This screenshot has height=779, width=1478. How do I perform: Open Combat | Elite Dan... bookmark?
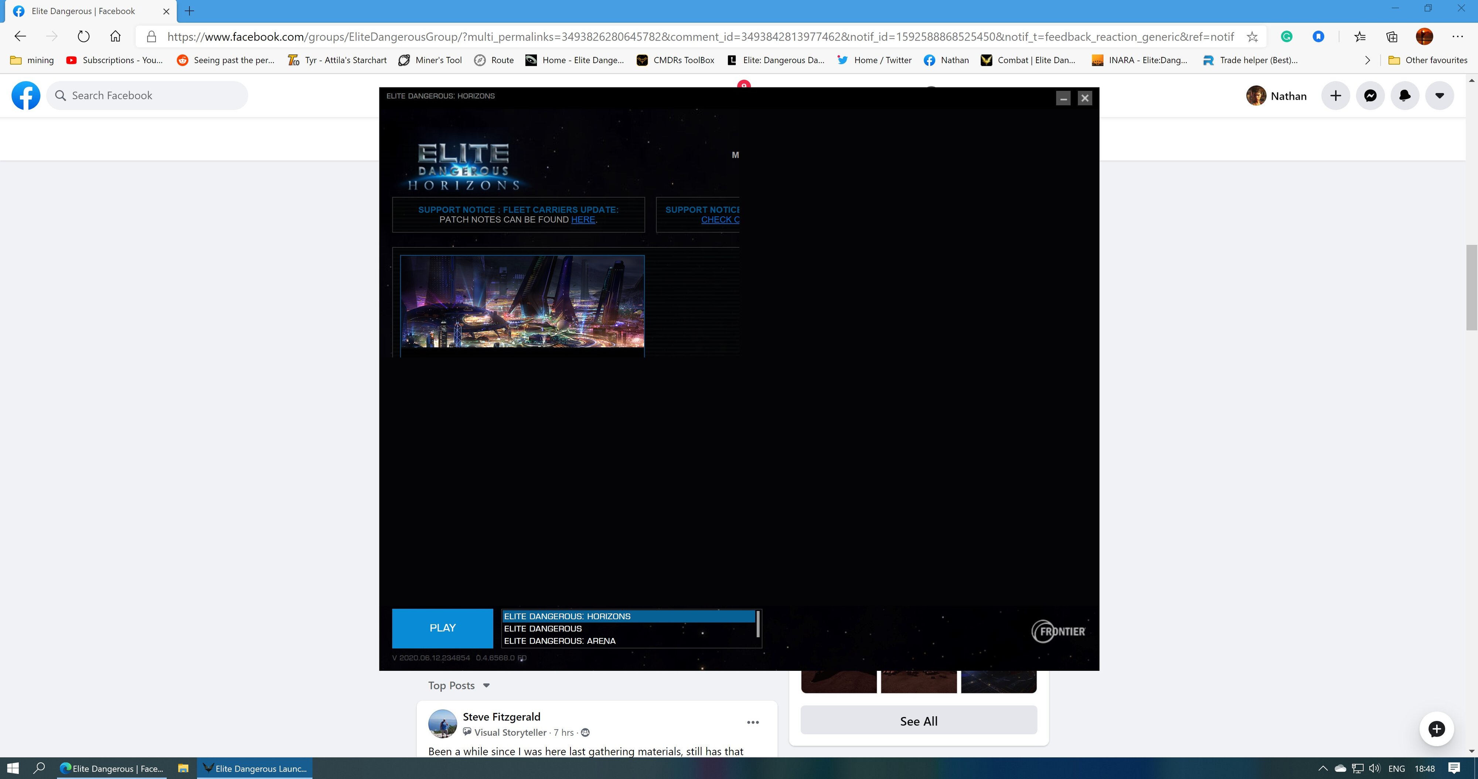click(x=1029, y=60)
